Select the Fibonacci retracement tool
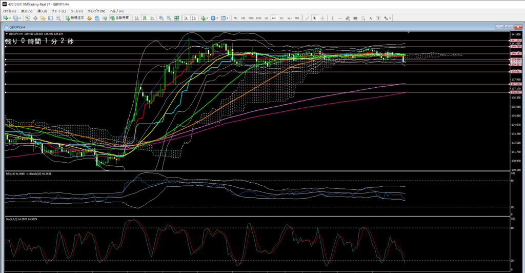This screenshot has height=273, width=525. click(363, 18)
